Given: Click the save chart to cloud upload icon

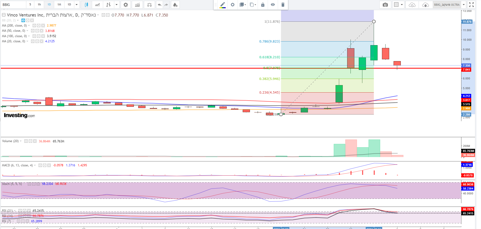Looking at the screenshot, I should pos(425,5).
